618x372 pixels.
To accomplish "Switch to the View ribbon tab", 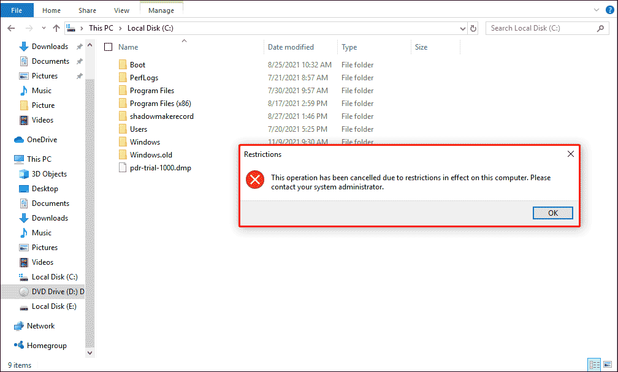I will 121,10.
